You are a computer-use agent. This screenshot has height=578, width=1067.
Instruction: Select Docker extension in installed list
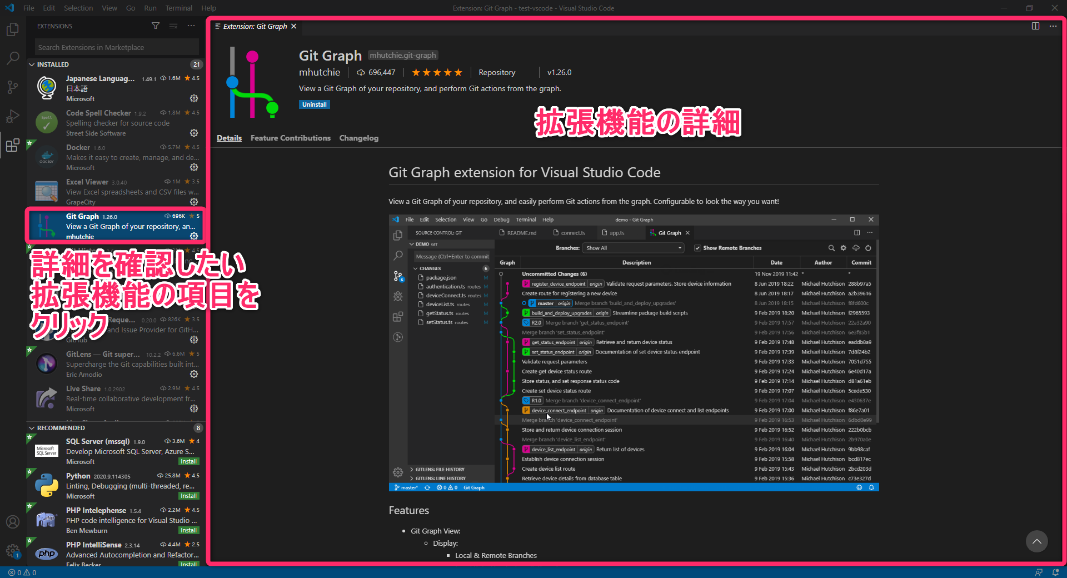tap(115, 157)
